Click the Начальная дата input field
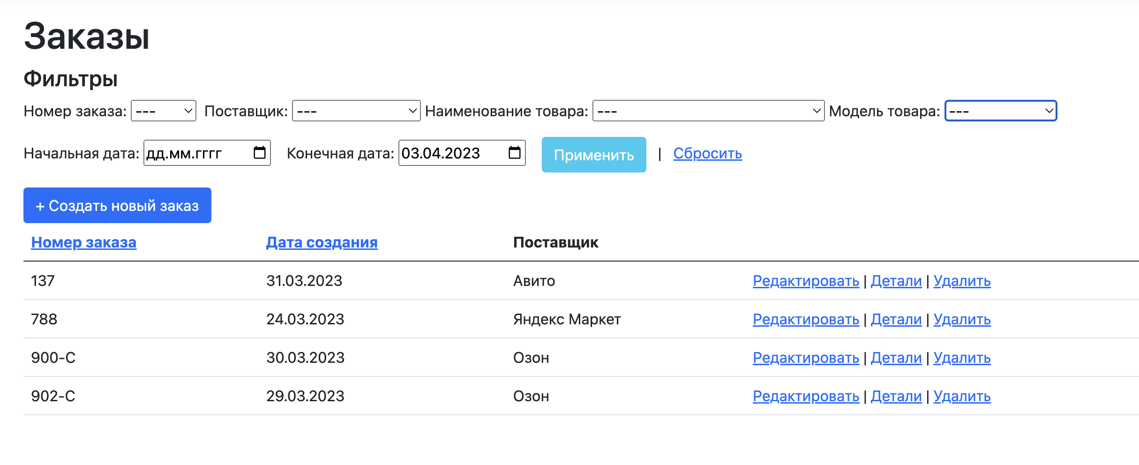This screenshot has width=1139, height=465. 197,153
